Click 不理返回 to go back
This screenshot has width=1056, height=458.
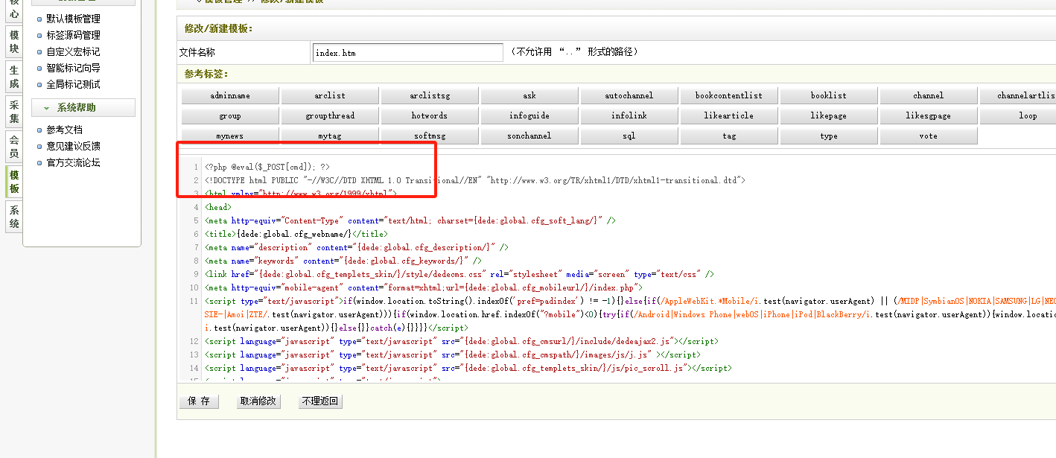click(x=319, y=401)
